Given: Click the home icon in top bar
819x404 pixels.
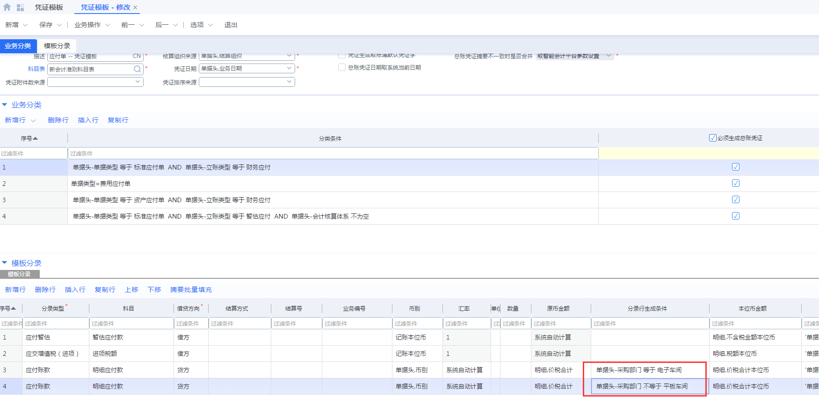Looking at the screenshot, I should tap(7, 7).
